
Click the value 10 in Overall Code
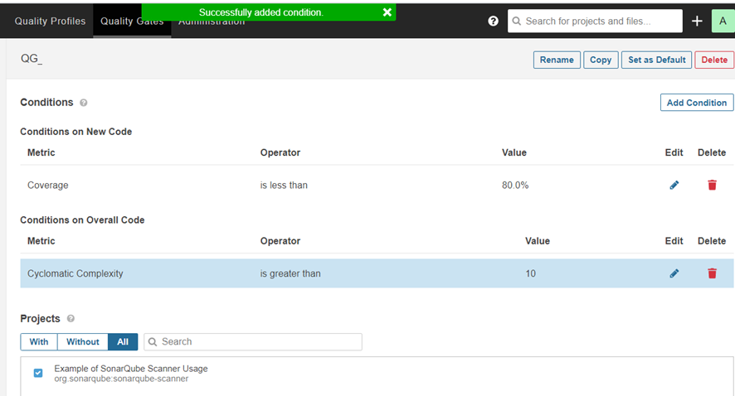tap(531, 273)
